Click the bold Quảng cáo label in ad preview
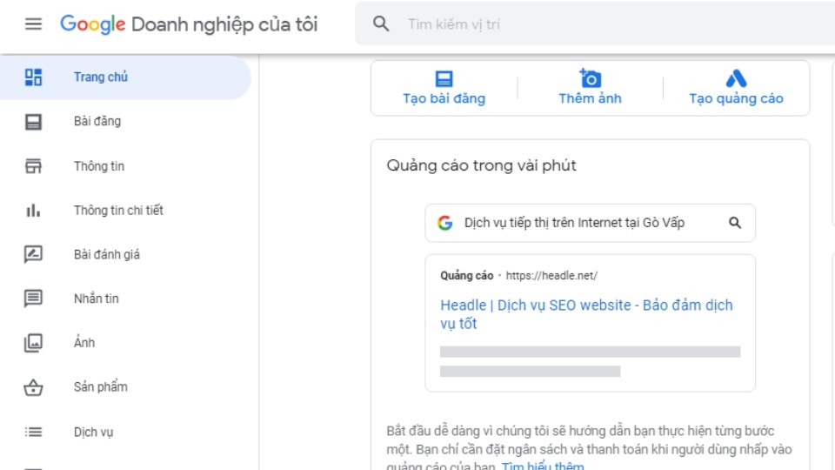The image size is (835, 470). pyautogui.click(x=466, y=276)
